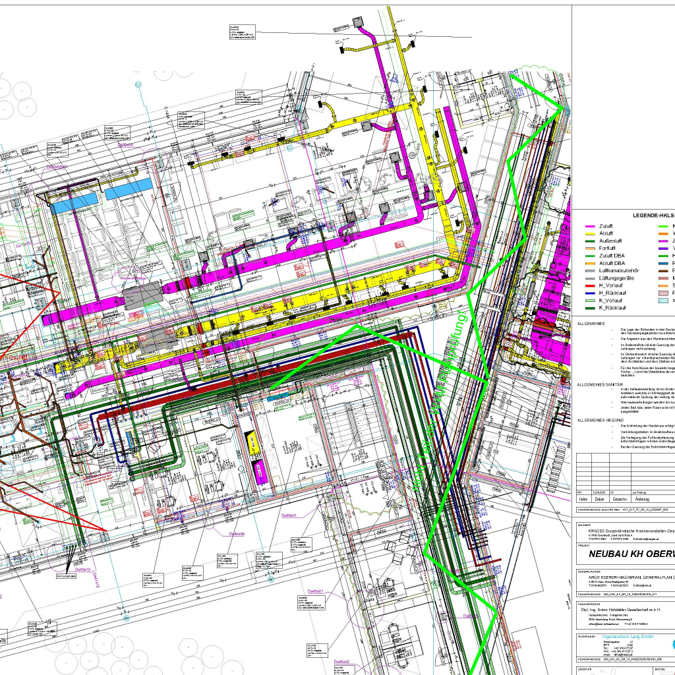Select the Abluft DBA legend swatch
675x675 pixels.
pyautogui.click(x=590, y=263)
